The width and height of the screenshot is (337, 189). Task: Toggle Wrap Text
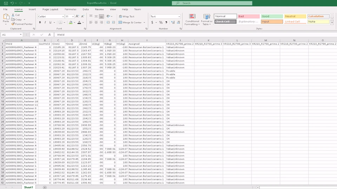pos(127,16)
